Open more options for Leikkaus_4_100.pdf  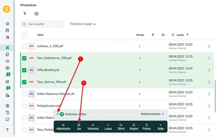click(209, 46)
